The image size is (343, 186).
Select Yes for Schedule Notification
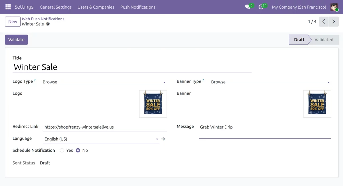point(62,150)
